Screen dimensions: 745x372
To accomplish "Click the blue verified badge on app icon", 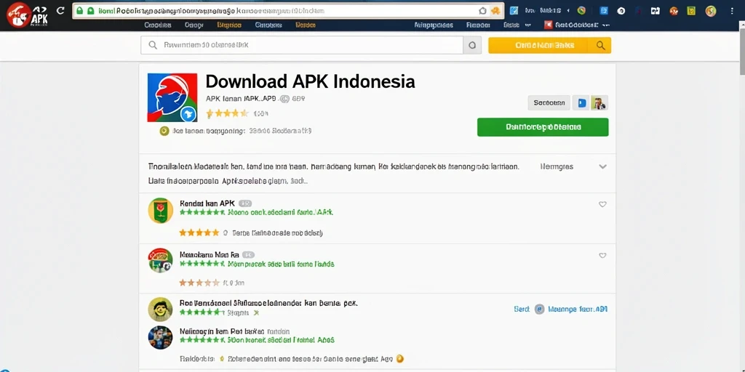I will point(188,114).
